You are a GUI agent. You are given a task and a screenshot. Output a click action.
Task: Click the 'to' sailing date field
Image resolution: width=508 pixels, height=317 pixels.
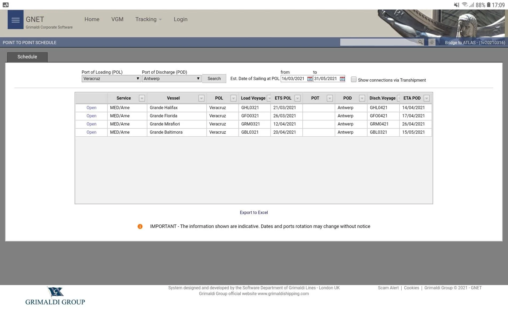click(x=326, y=79)
